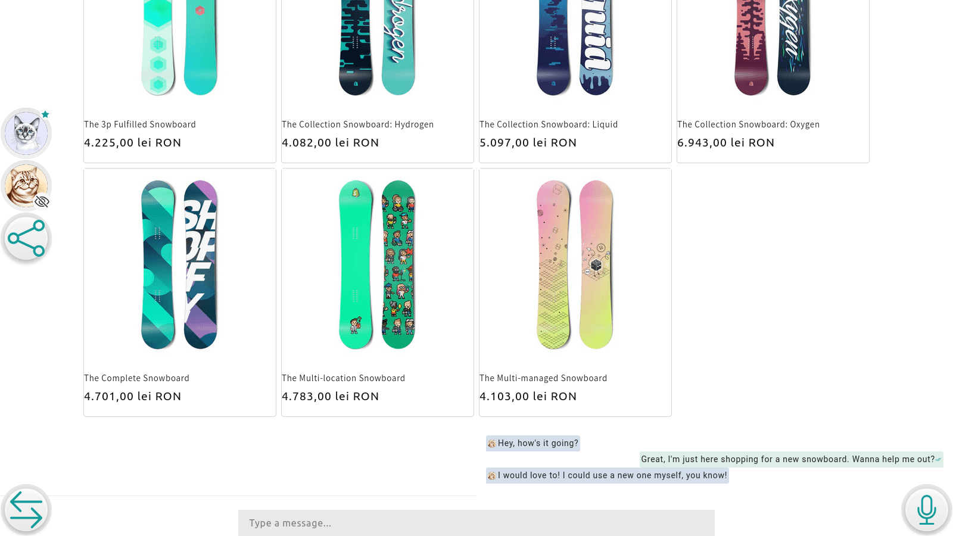
Task: Open The Multi-managed Snowboard product page
Action: pyautogui.click(x=543, y=378)
